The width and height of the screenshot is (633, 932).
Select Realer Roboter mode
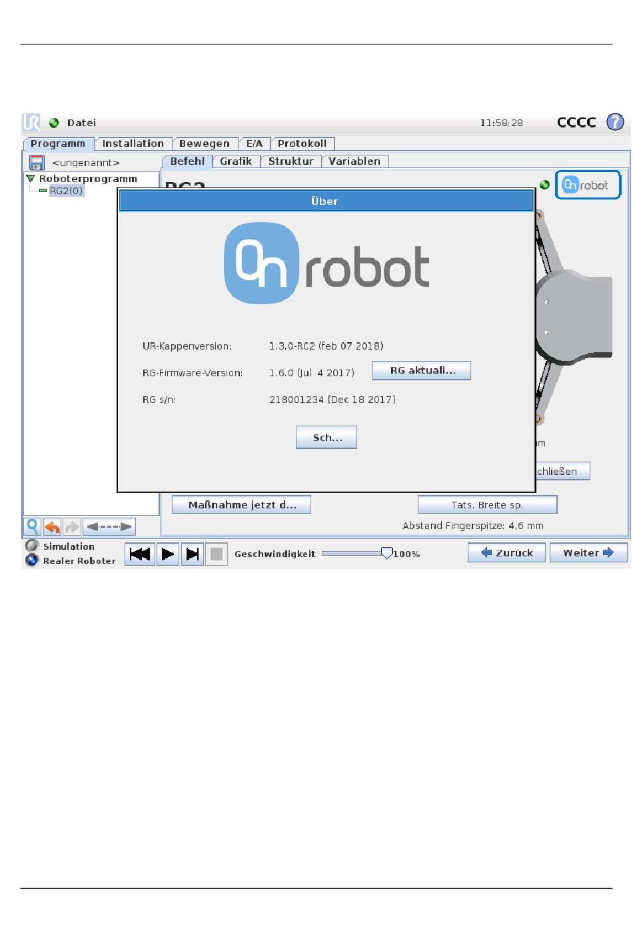(x=32, y=560)
